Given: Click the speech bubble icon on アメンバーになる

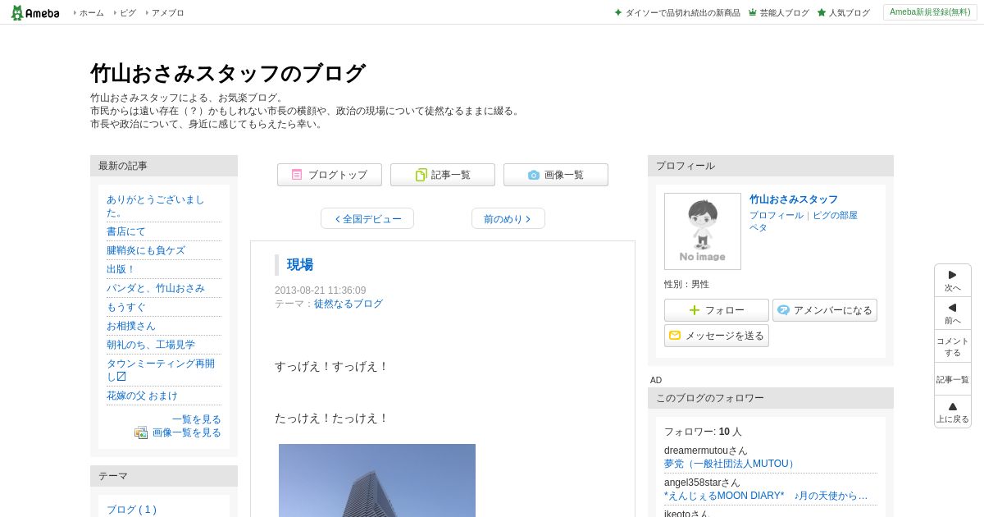Looking at the screenshot, I should pos(783,310).
